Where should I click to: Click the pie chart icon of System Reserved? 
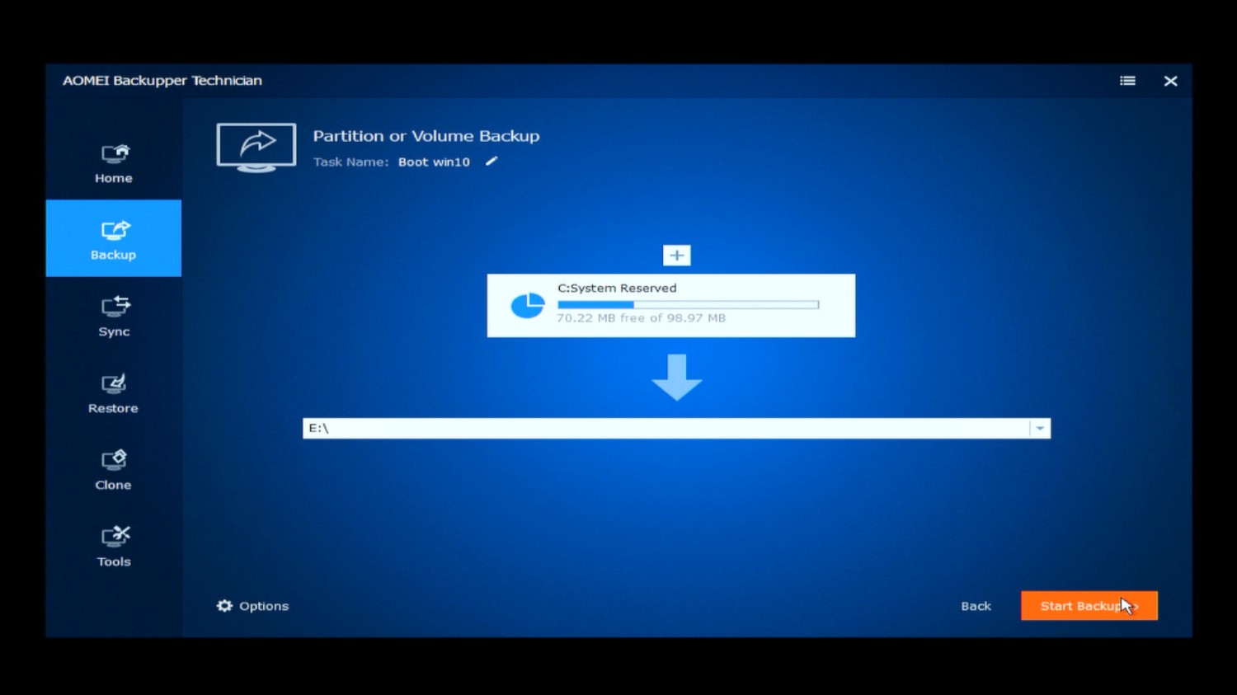pyautogui.click(x=528, y=306)
